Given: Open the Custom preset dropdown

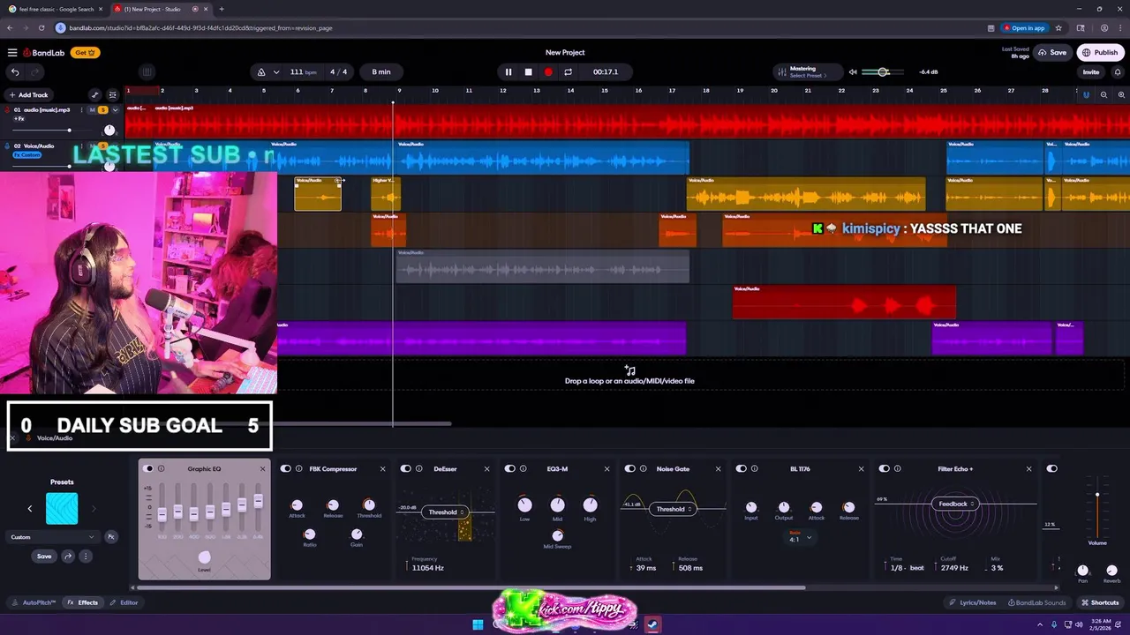Looking at the screenshot, I should click(x=52, y=536).
